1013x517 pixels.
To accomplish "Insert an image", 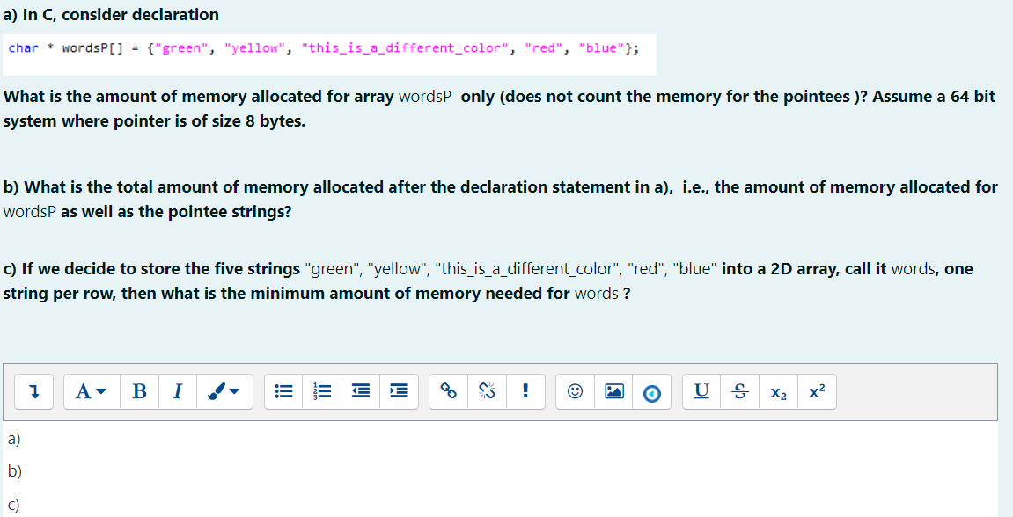I will [x=613, y=391].
